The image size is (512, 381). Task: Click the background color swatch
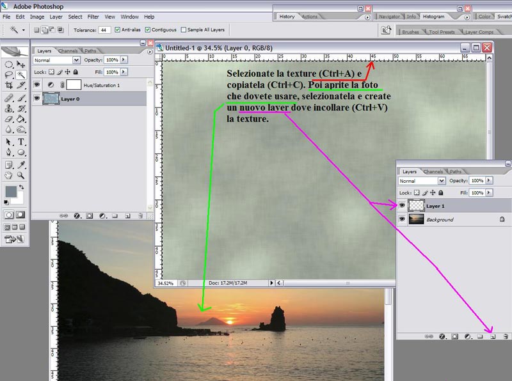(19, 199)
